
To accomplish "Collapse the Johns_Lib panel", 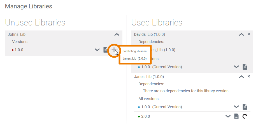I will [x=117, y=34].
